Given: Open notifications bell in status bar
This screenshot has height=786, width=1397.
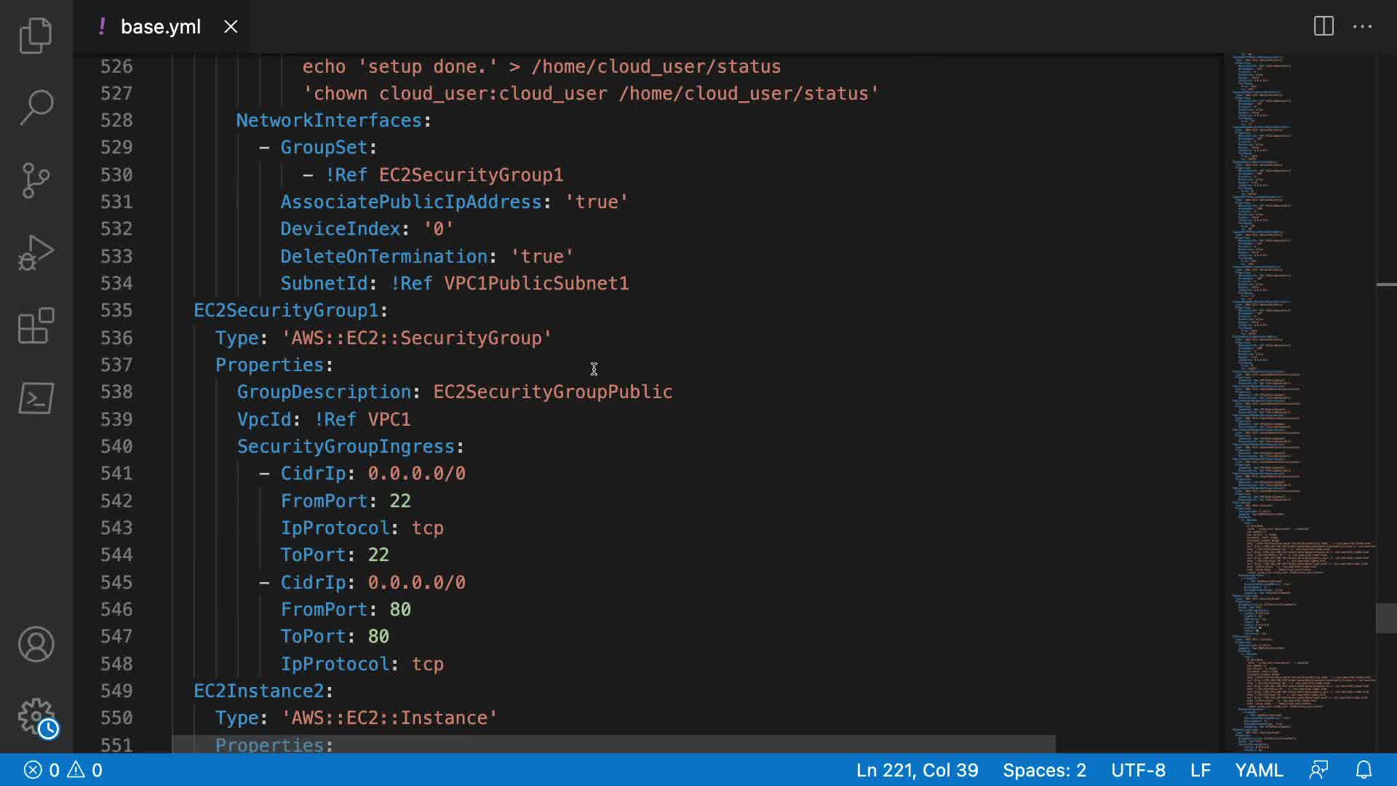Looking at the screenshot, I should [1364, 770].
